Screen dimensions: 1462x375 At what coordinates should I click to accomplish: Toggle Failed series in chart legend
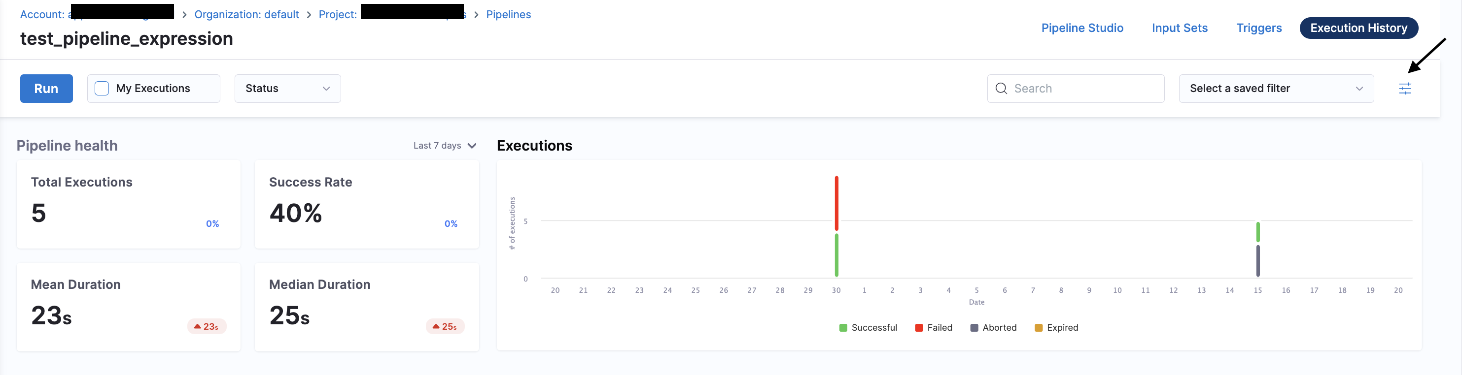pos(934,327)
